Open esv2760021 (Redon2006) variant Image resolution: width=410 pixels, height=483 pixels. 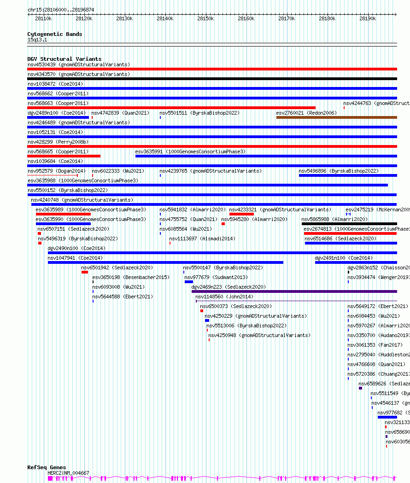(x=306, y=113)
